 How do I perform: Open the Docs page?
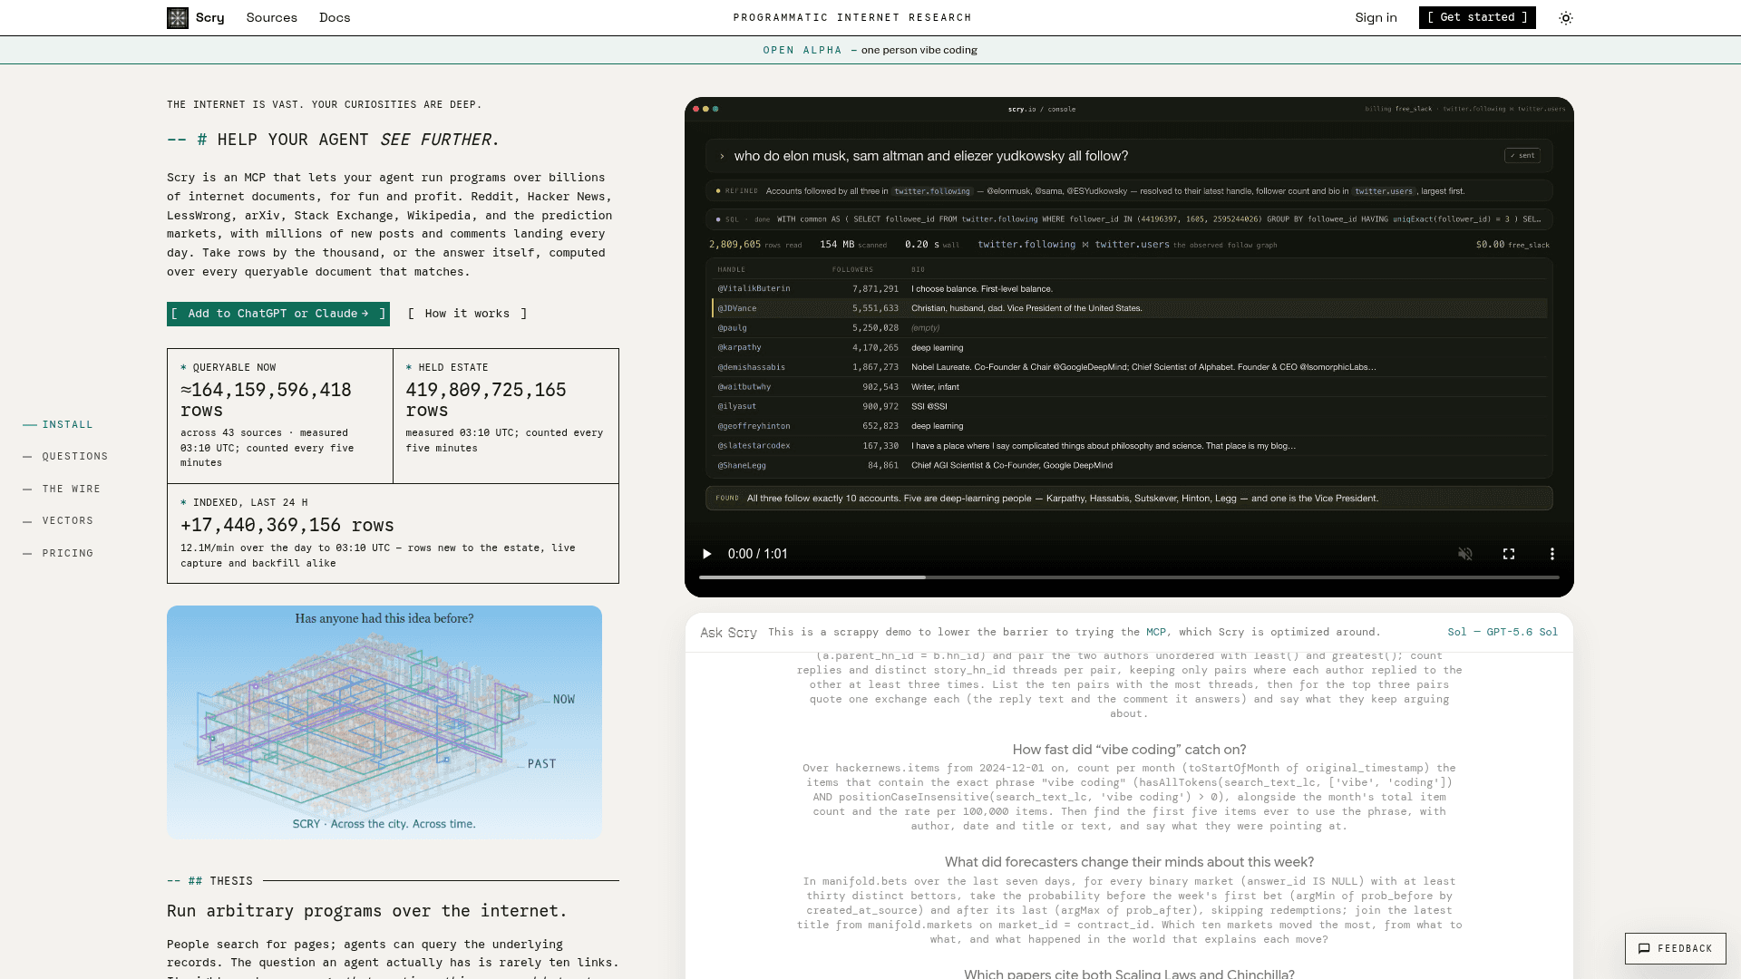[335, 18]
